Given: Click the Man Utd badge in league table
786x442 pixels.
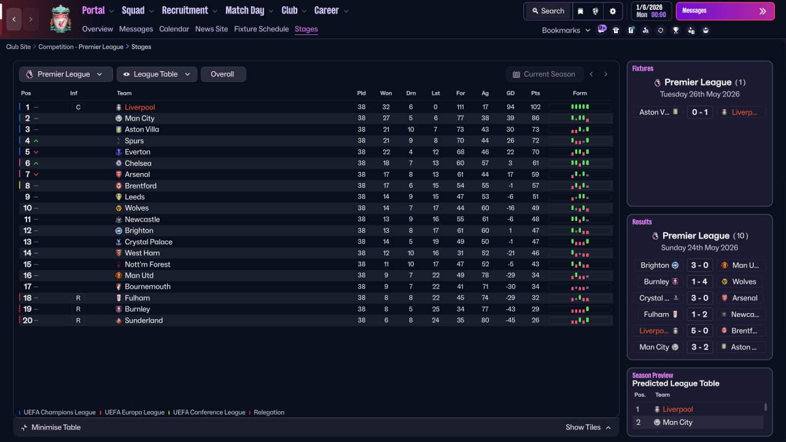Looking at the screenshot, I should [x=119, y=276].
